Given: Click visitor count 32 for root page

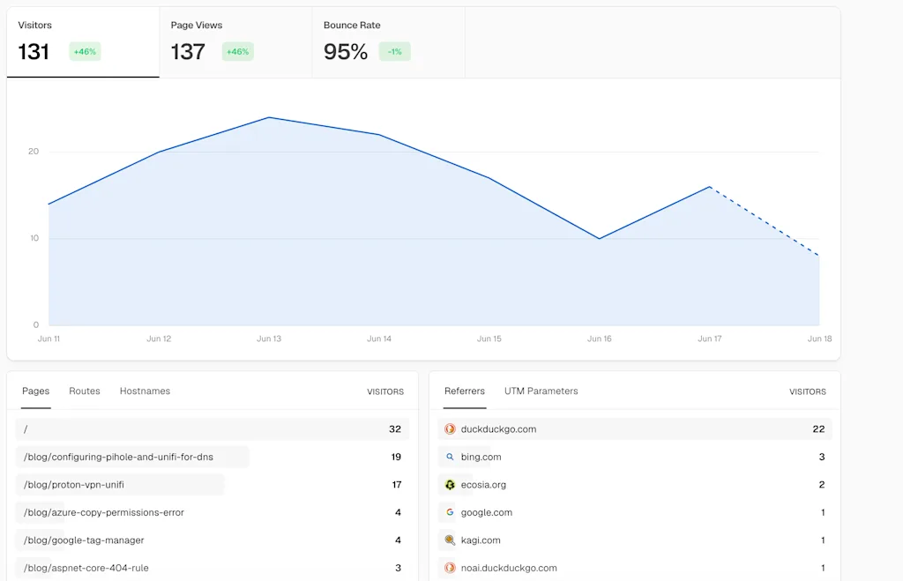Looking at the screenshot, I should coord(395,429).
